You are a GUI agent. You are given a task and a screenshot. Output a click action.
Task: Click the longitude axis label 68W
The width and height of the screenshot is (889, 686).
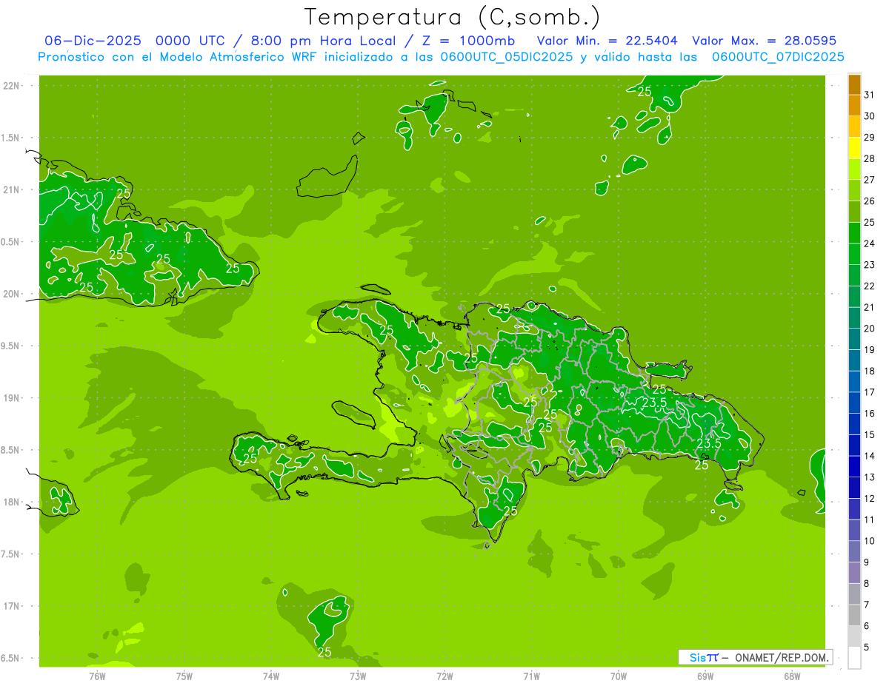coord(792,676)
